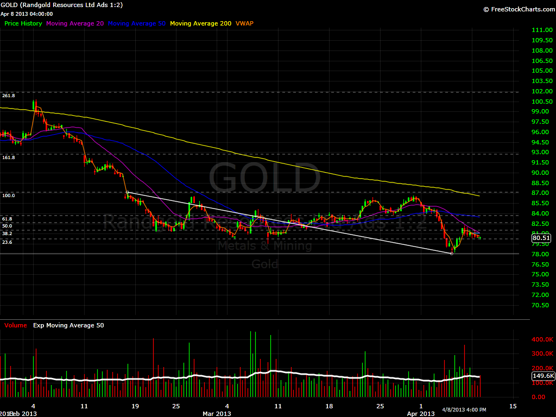Click the 19 date axis label
556x417 pixels.
pyautogui.click(x=135, y=406)
